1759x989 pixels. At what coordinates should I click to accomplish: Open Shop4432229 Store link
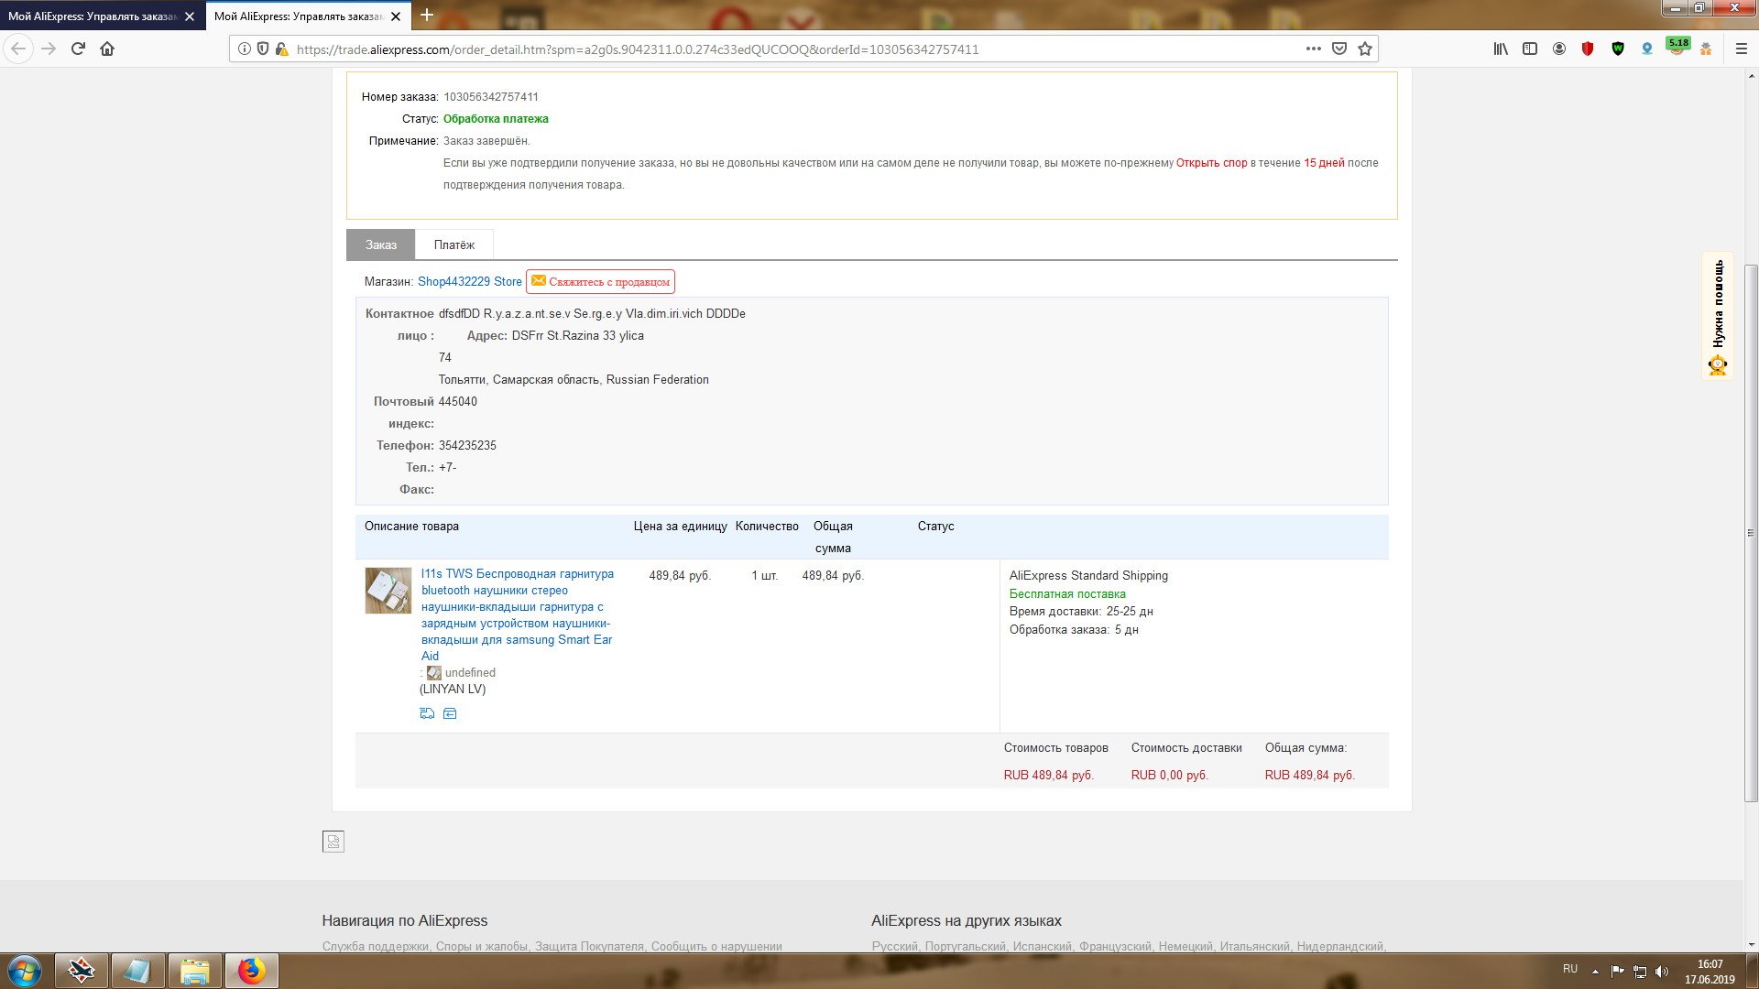pos(470,282)
